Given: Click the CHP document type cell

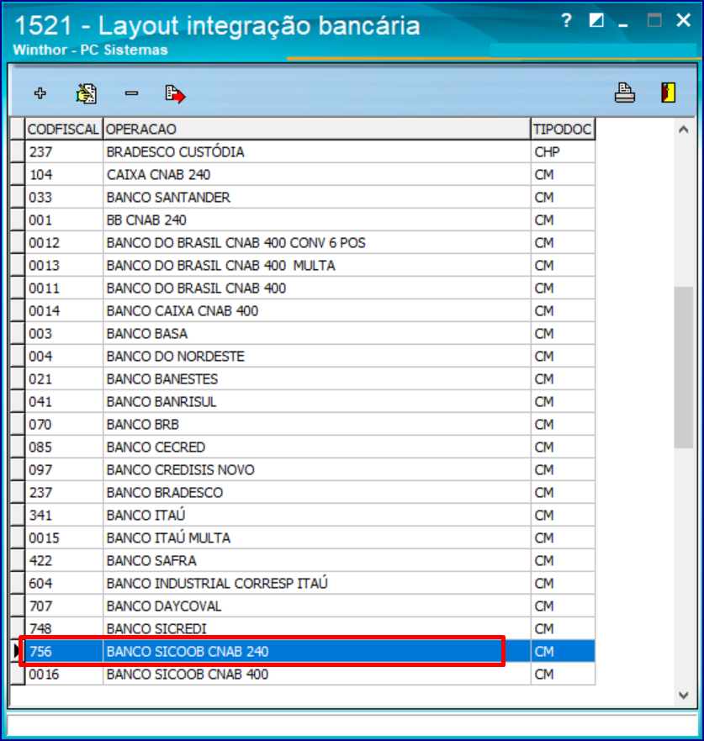Looking at the screenshot, I should point(563,151).
